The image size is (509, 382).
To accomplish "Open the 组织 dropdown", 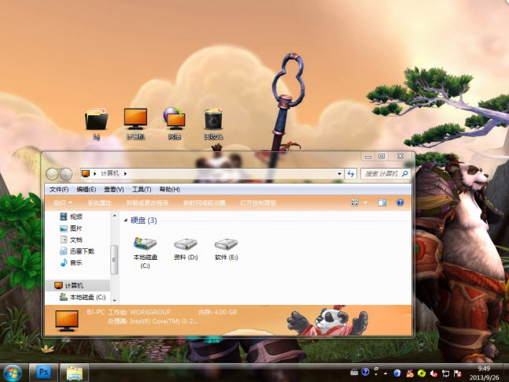I will pyautogui.click(x=63, y=203).
